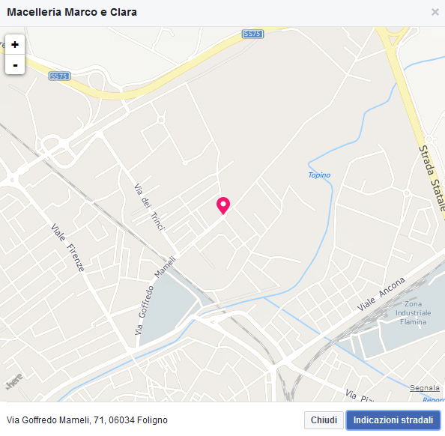Open the Segnala link on the map

[x=425, y=388]
